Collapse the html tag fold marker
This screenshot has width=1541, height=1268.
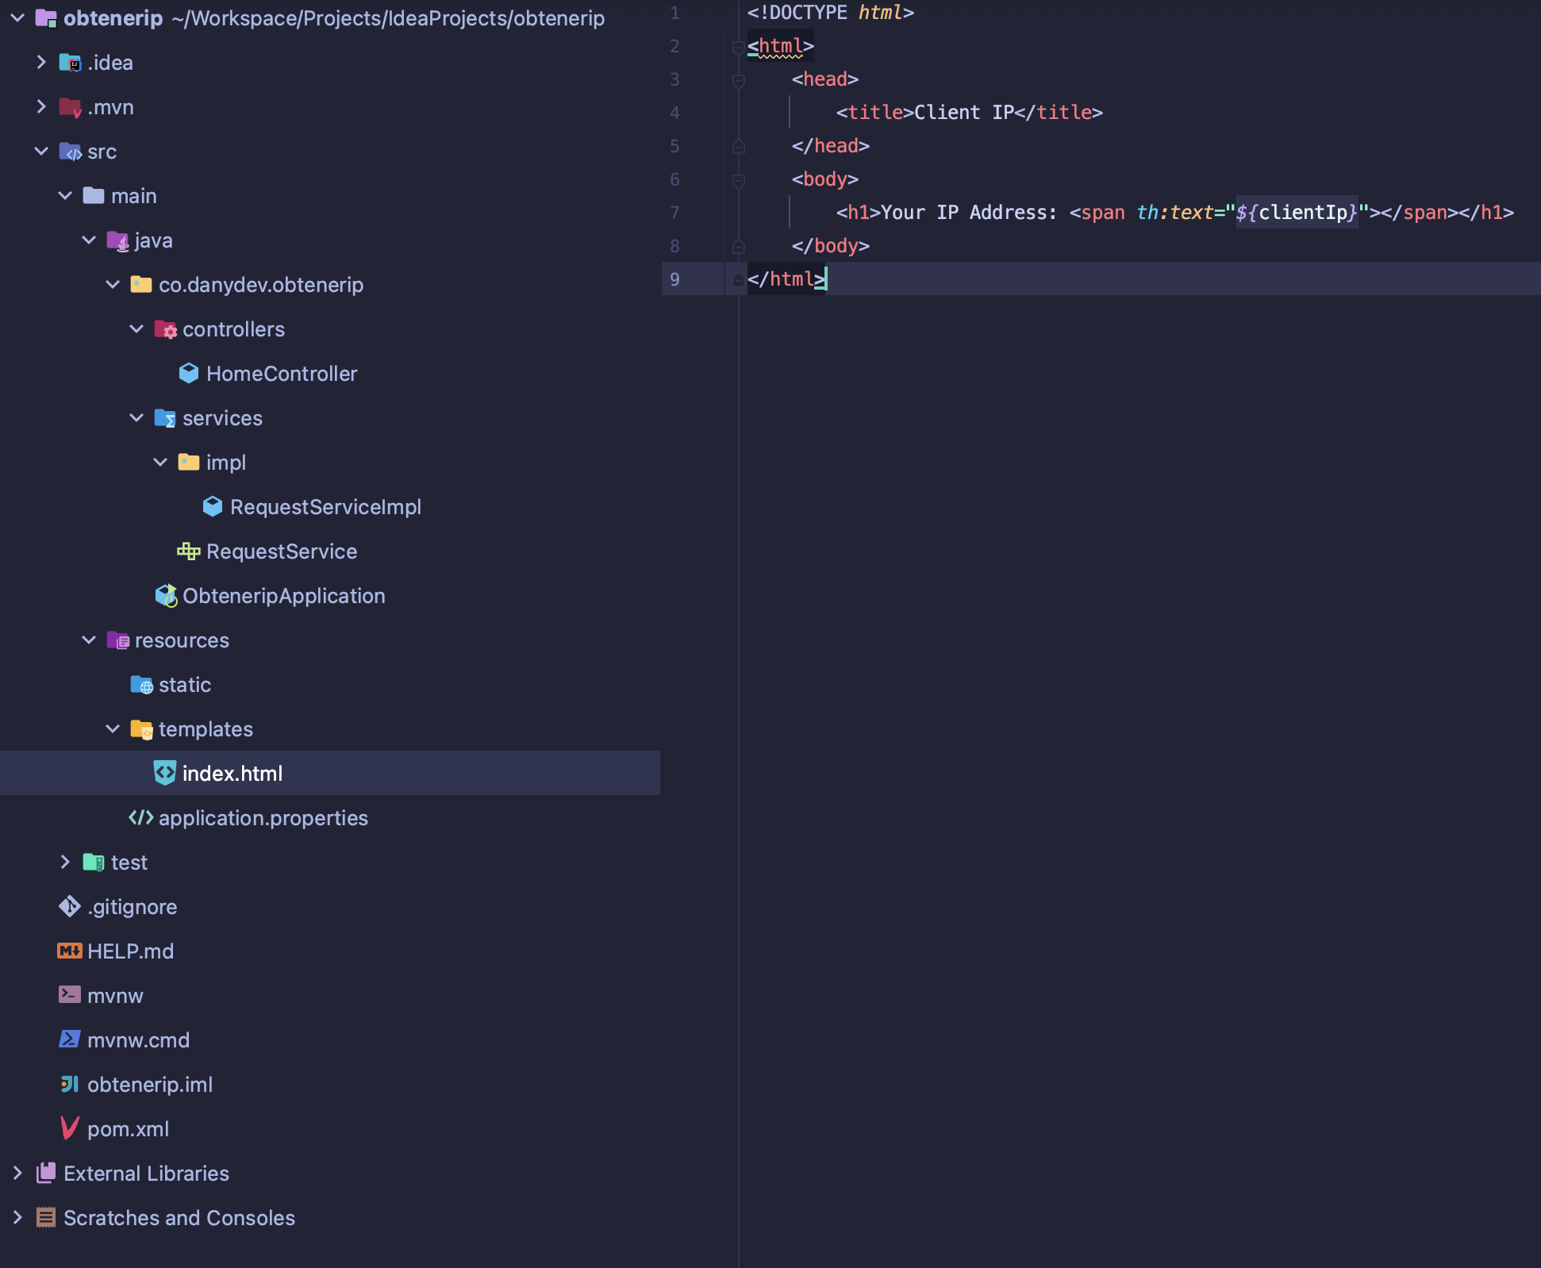(x=740, y=46)
